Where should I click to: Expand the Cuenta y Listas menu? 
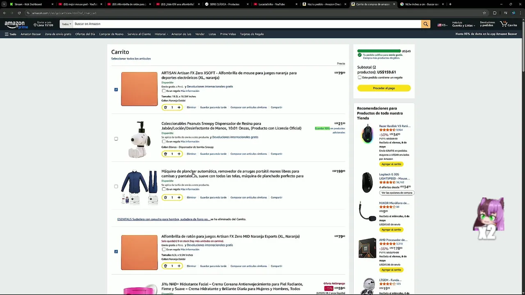click(463, 24)
